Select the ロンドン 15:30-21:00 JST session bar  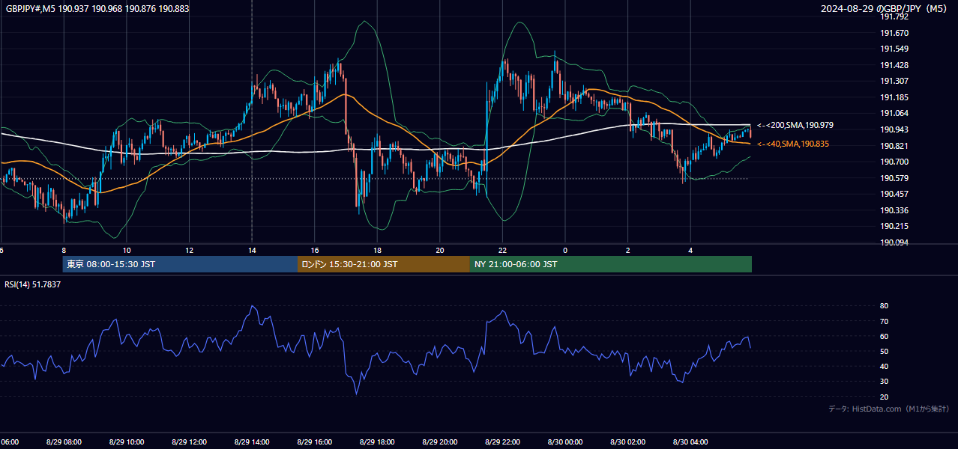(384, 264)
